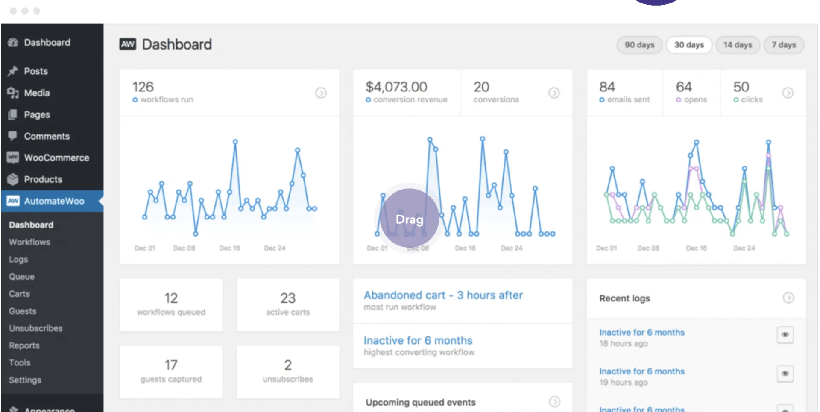Viewport: 820px width, 412px height.
Task: Open Abandoned cart - 3 hours after link
Action: pos(443,295)
